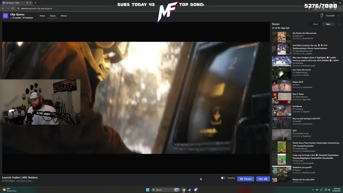Screen dimensions: 343x193
Task: Click the 'Works Every Time #tarkov' clip title
Action: 316,144
